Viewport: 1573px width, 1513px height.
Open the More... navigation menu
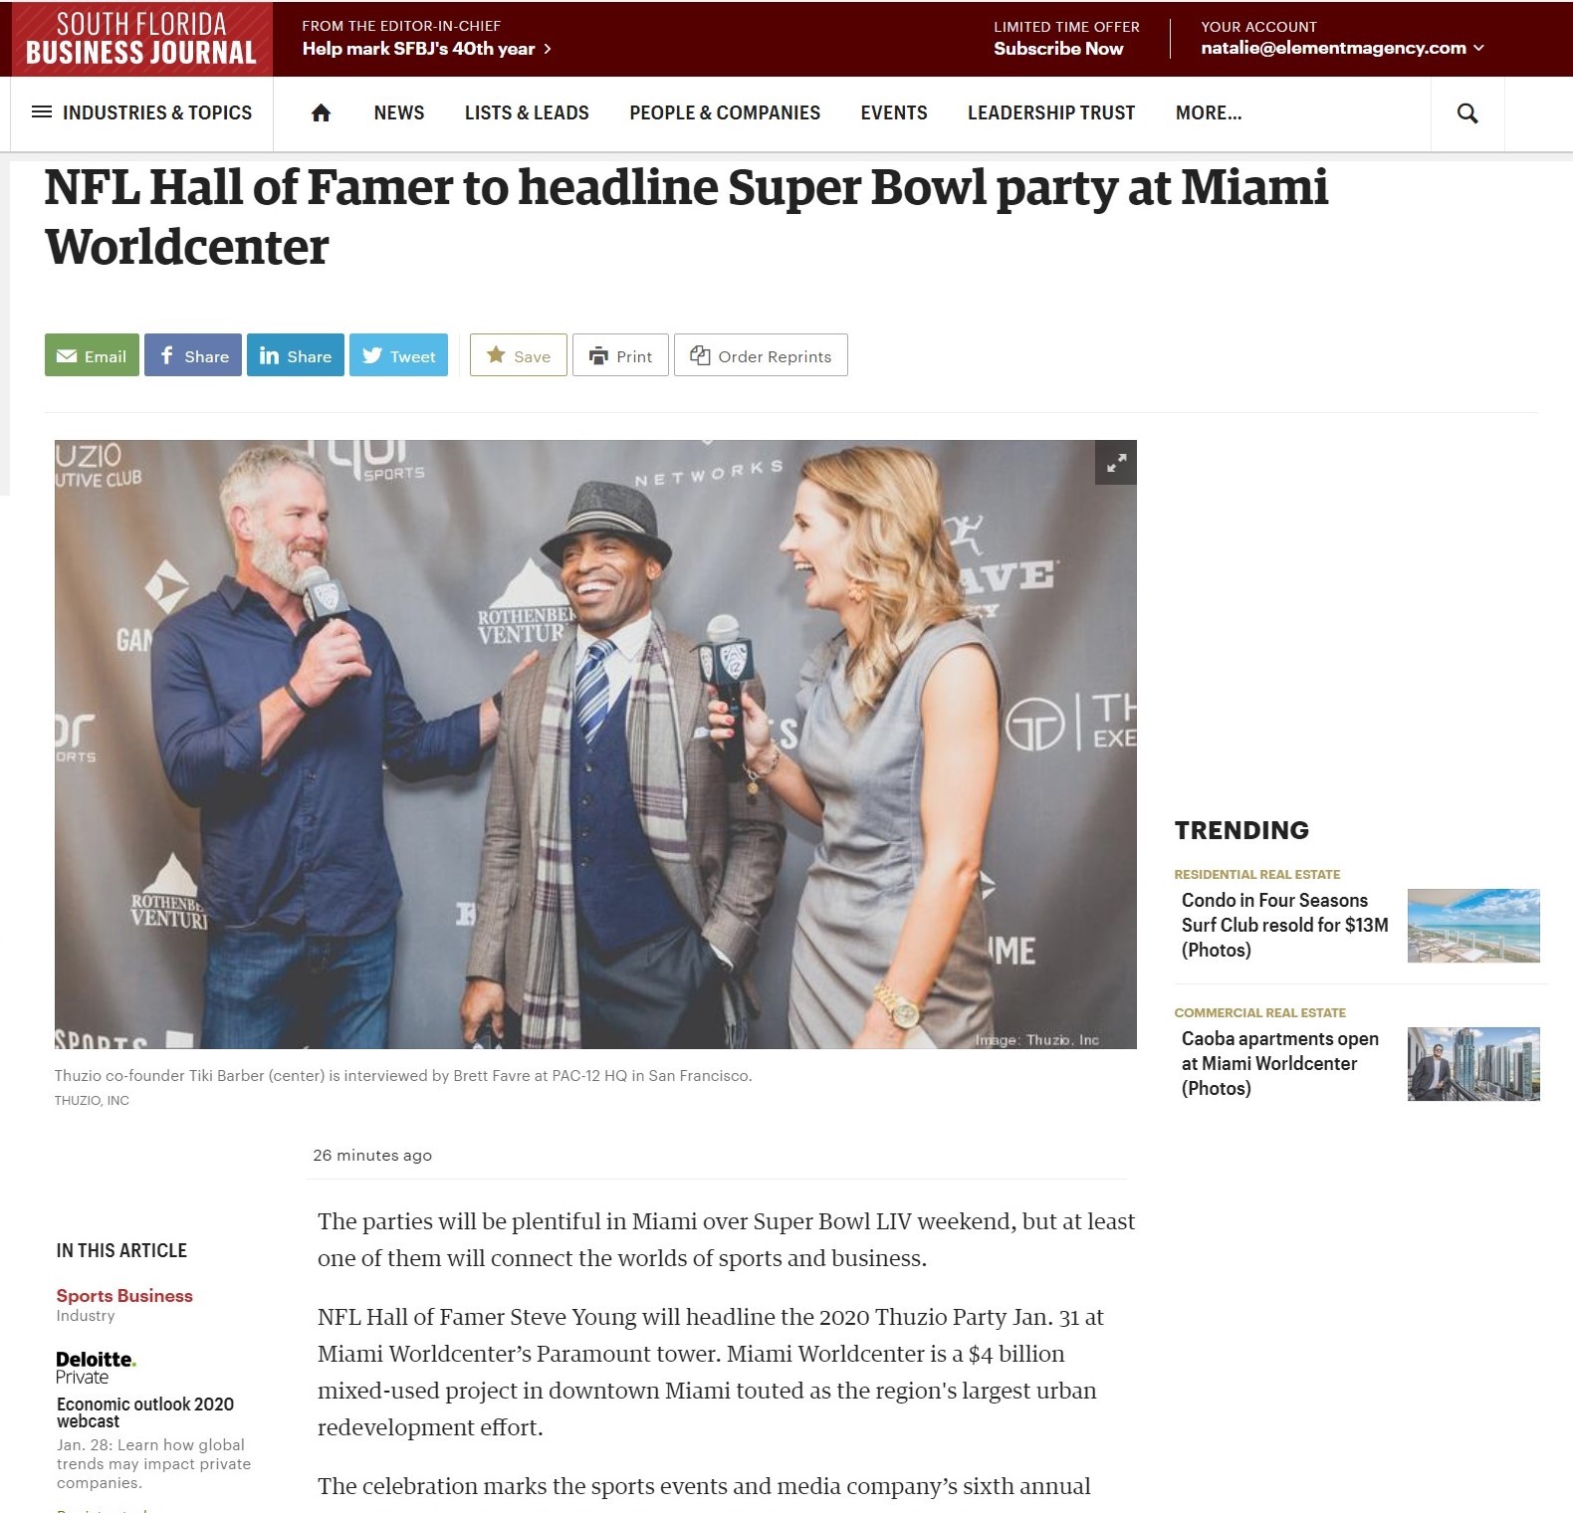[1209, 113]
